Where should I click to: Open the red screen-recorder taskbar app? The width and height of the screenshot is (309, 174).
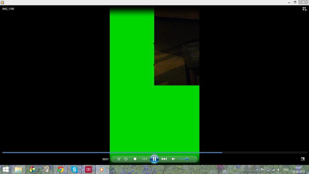point(88,169)
